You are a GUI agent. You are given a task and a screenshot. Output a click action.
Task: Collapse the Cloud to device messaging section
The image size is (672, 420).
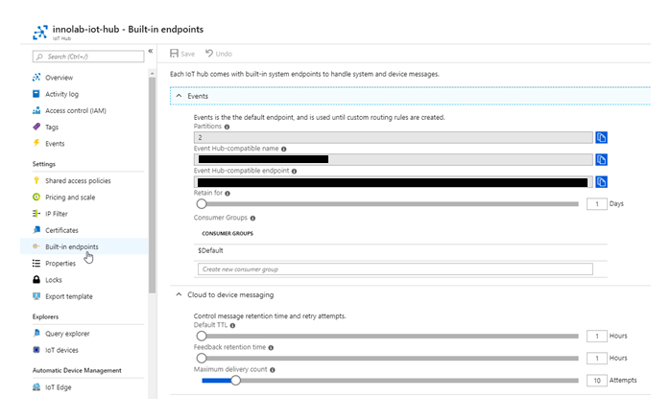click(x=180, y=294)
